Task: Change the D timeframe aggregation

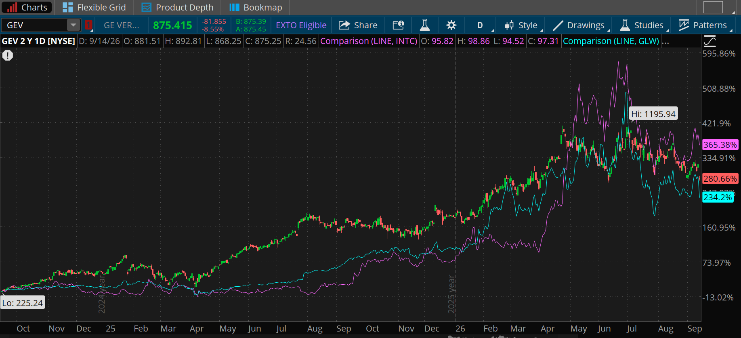Action: pyautogui.click(x=480, y=25)
